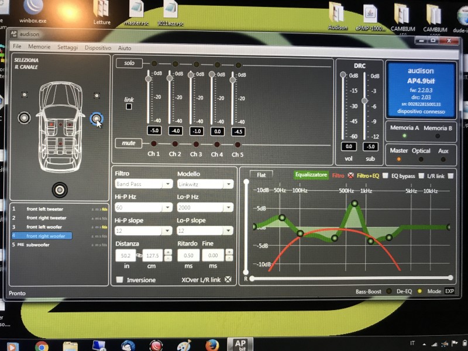468x351 pixels.
Task: Open the Settaggi menu
Action: pyautogui.click(x=67, y=47)
